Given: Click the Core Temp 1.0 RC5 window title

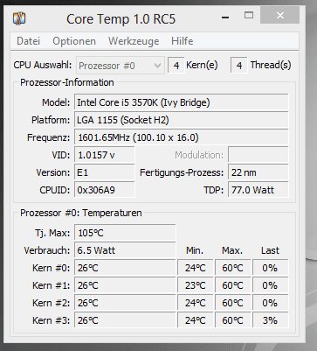Looking at the screenshot, I should pos(121,19).
